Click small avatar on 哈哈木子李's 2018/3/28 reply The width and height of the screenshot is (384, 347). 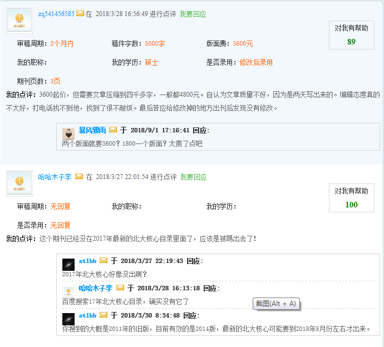point(68,291)
